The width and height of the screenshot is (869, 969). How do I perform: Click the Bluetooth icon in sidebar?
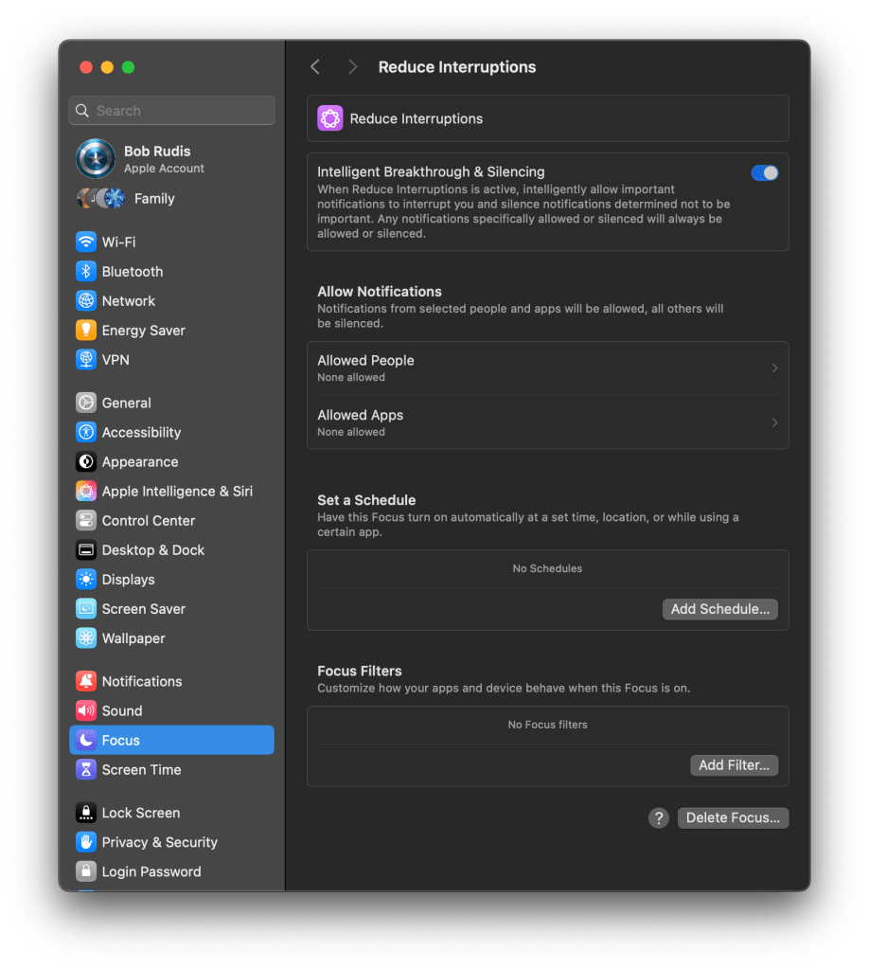(86, 271)
